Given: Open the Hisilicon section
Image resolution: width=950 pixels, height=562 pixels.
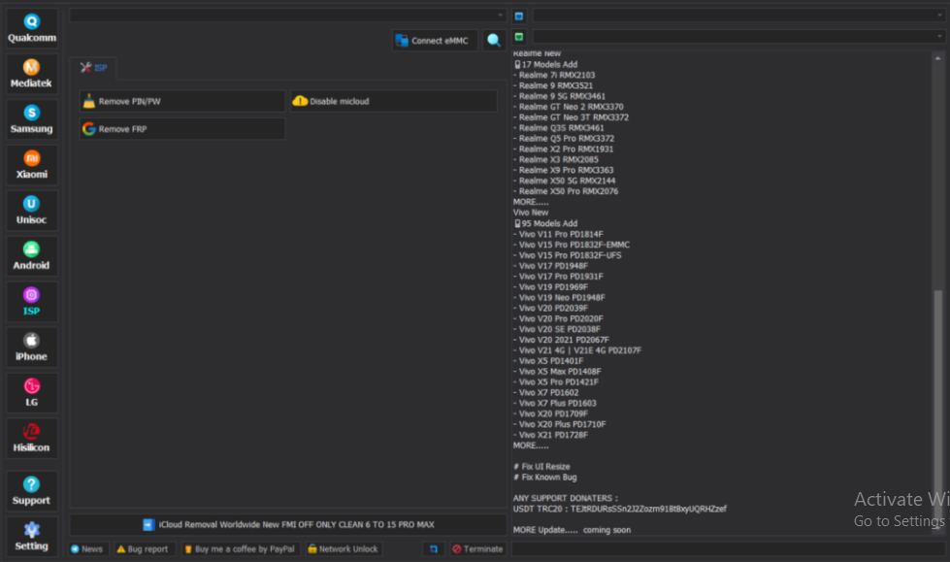Looking at the screenshot, I should point(31,438).
